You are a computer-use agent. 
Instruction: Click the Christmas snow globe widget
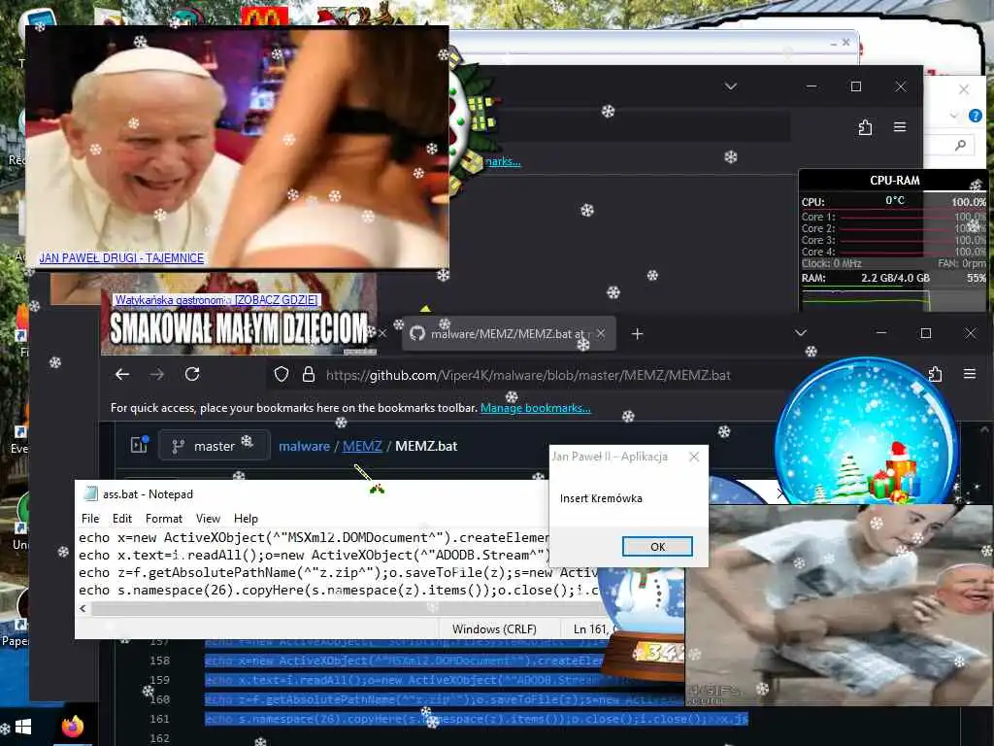coord(867,431)
